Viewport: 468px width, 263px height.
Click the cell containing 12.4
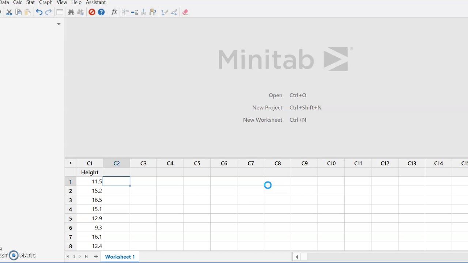(90, 246)
